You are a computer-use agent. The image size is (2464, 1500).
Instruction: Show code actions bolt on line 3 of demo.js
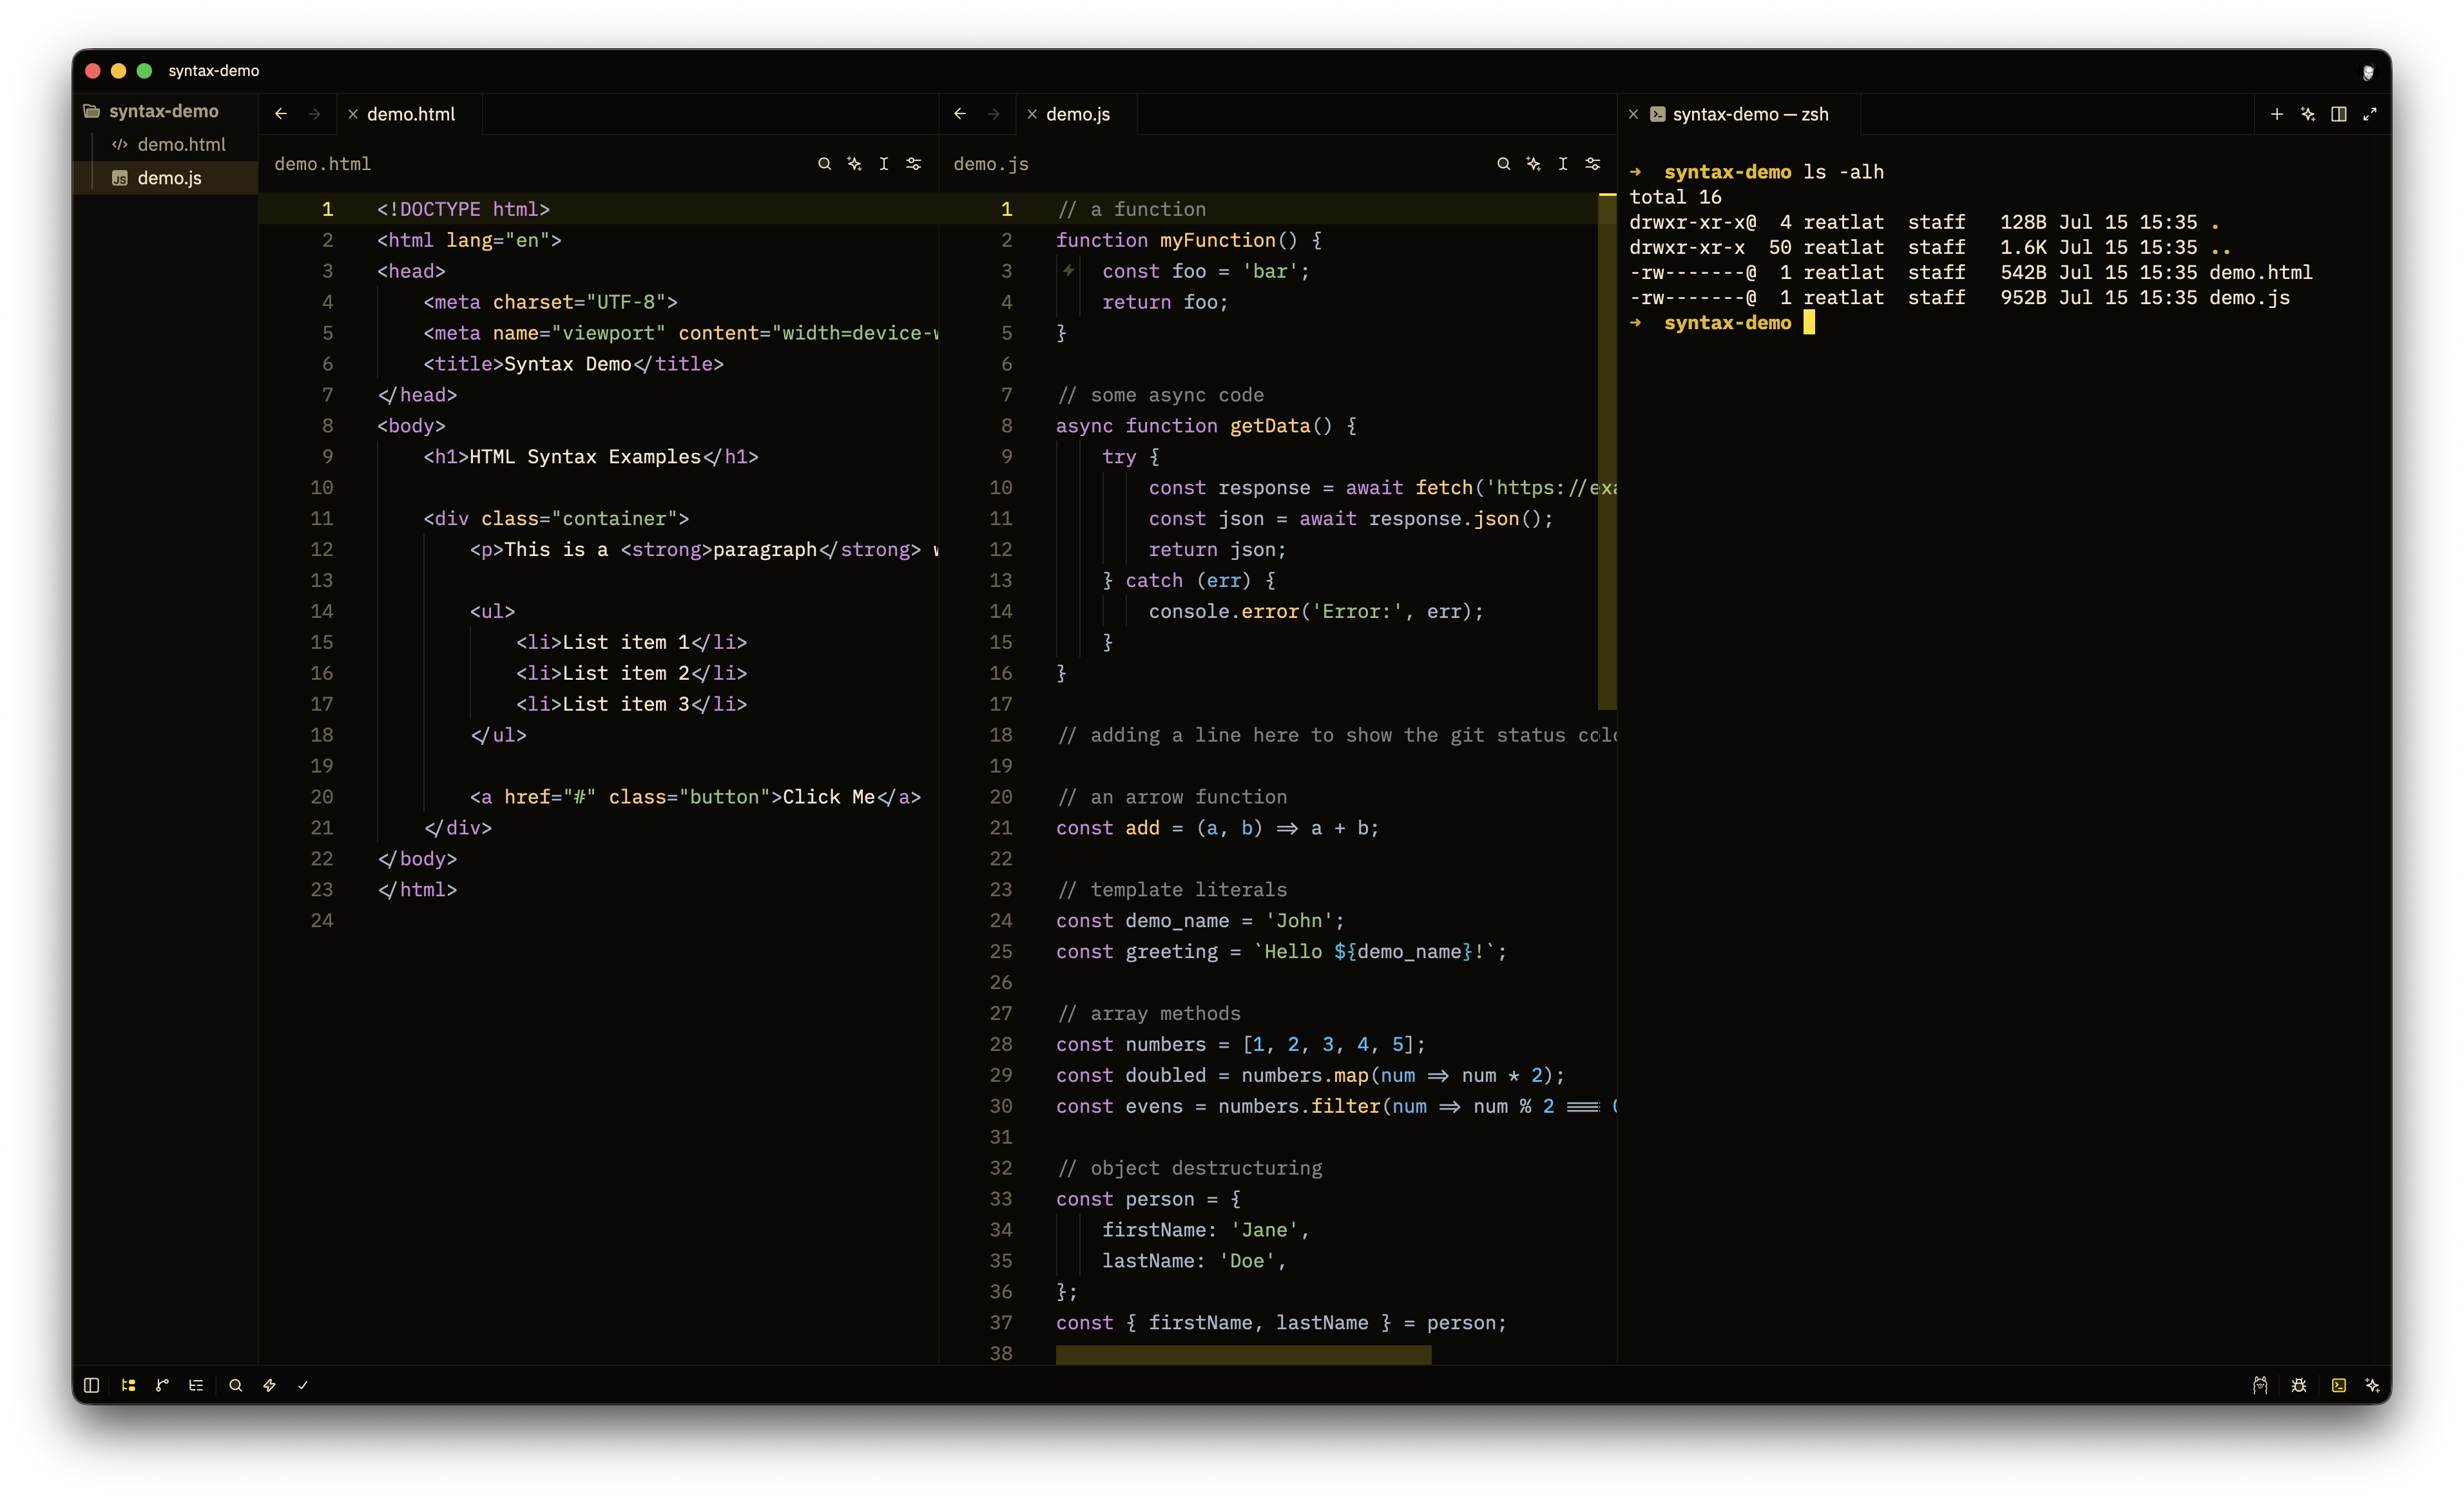1069,270
